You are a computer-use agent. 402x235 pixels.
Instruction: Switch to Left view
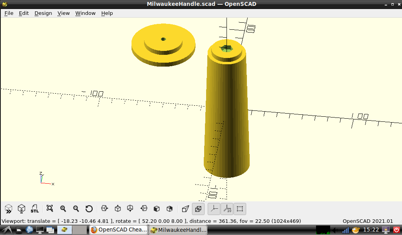click(x=143, y=209)
